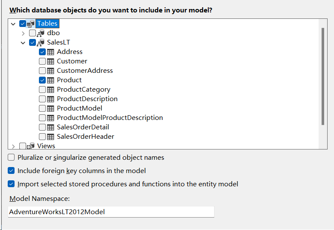Click the ProductCategory table grid icon

pyautogui.click(x=50, y=90)
